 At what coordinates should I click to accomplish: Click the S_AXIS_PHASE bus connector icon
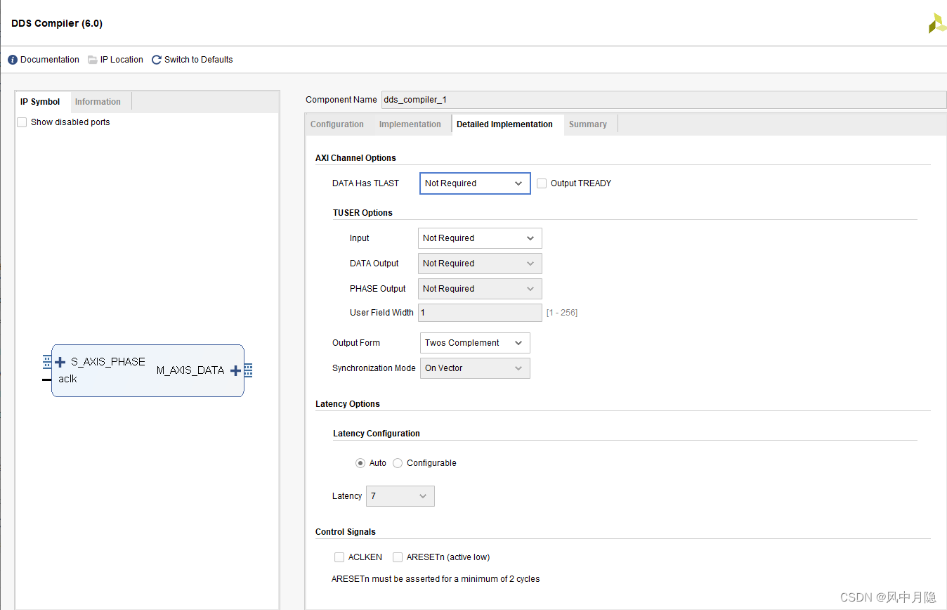[47, 362]
